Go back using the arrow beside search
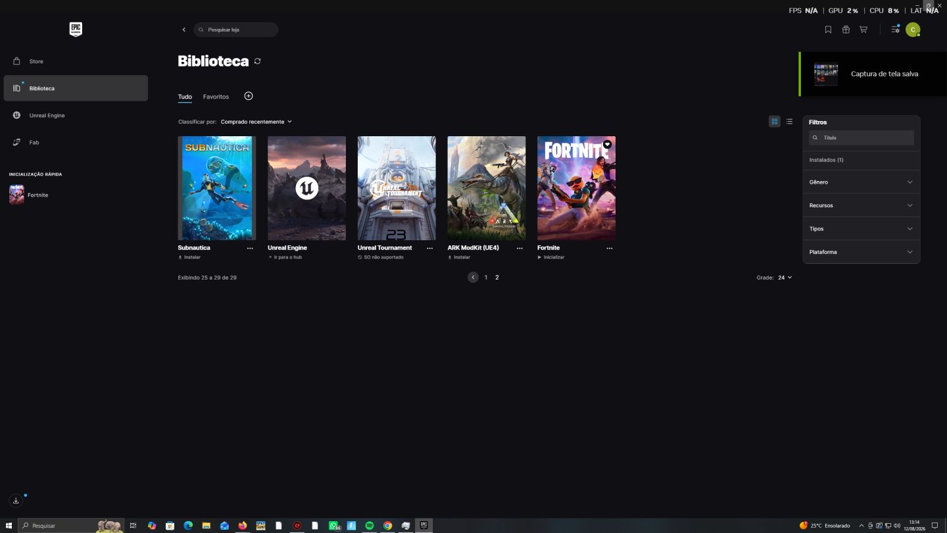The image size is (947, 533). tap(183, 30)
